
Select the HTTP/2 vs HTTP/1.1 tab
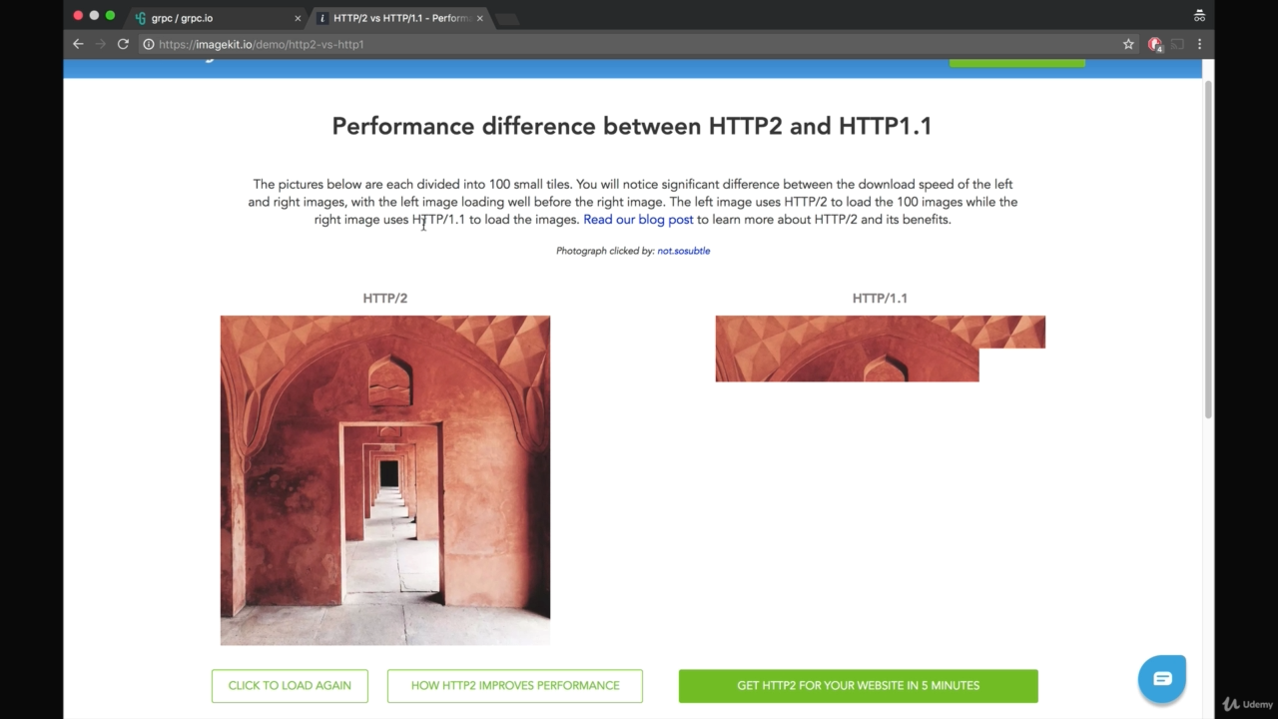399,18
